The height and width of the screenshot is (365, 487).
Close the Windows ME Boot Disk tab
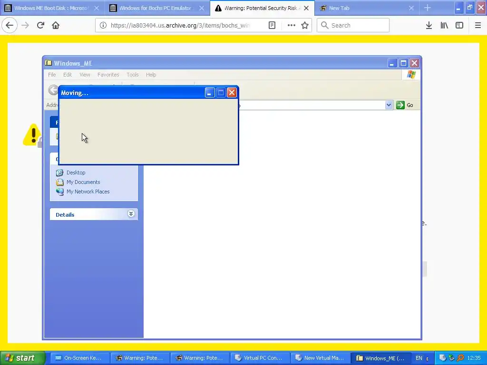coord(97,8)
